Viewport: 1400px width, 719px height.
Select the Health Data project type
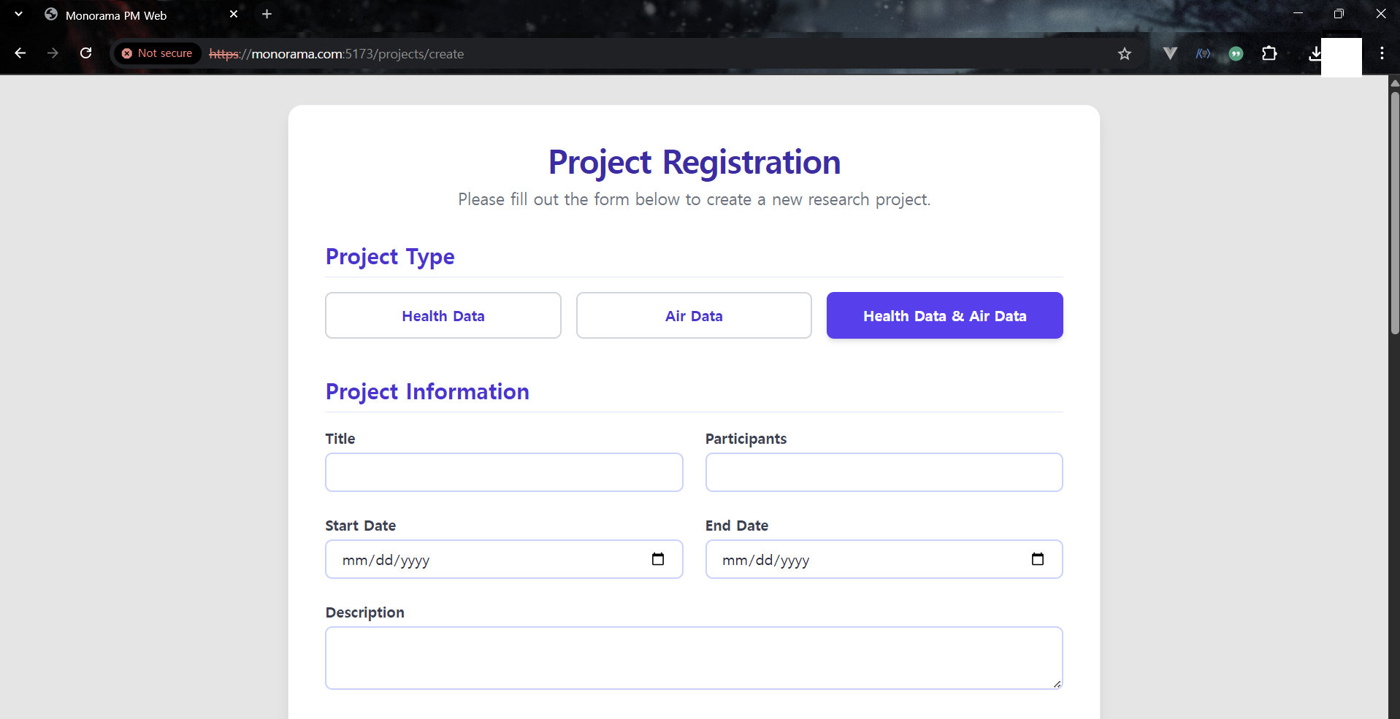click(443, 315)
